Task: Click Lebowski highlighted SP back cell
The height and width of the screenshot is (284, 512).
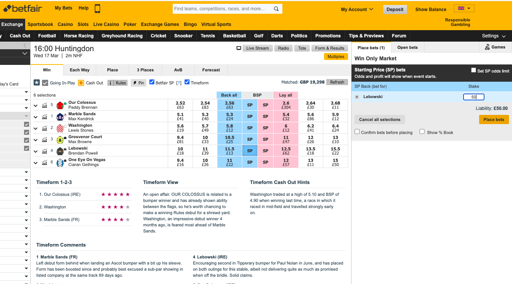Action: (x=250, y=151)
